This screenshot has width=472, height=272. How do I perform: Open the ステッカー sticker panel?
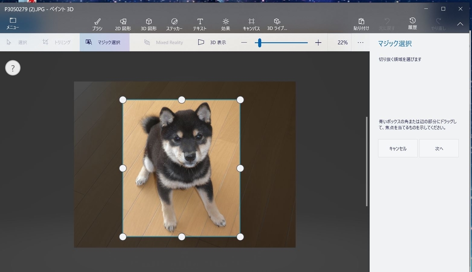click(x=174, y=24)
